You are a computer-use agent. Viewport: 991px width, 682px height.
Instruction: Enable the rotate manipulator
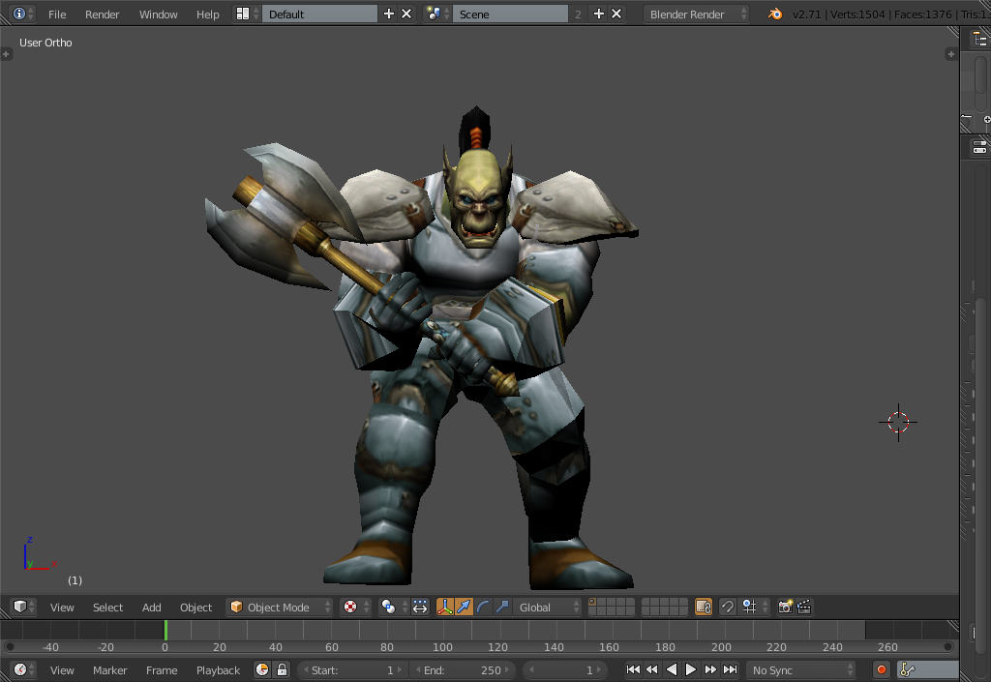[x=483, y=607]
